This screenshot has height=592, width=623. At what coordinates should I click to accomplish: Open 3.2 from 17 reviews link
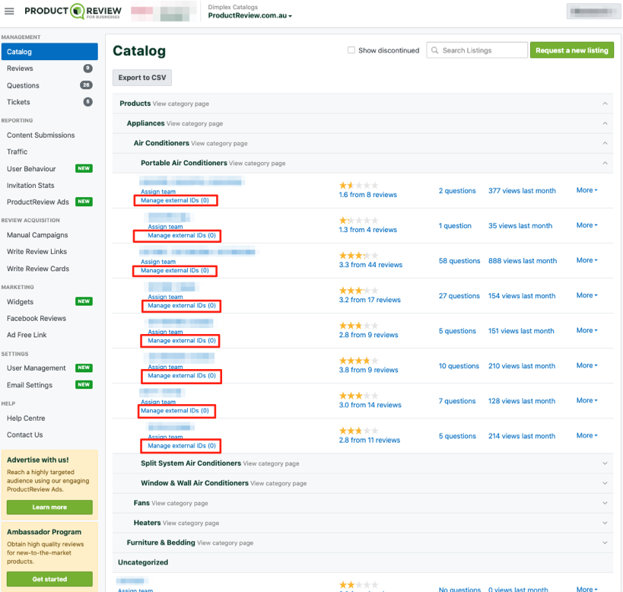point(370,300)
